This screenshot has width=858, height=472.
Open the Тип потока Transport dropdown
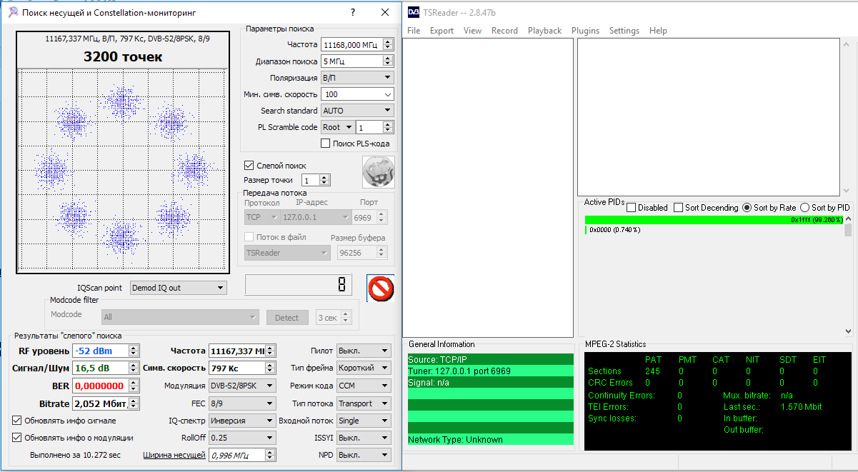[364, 403]
